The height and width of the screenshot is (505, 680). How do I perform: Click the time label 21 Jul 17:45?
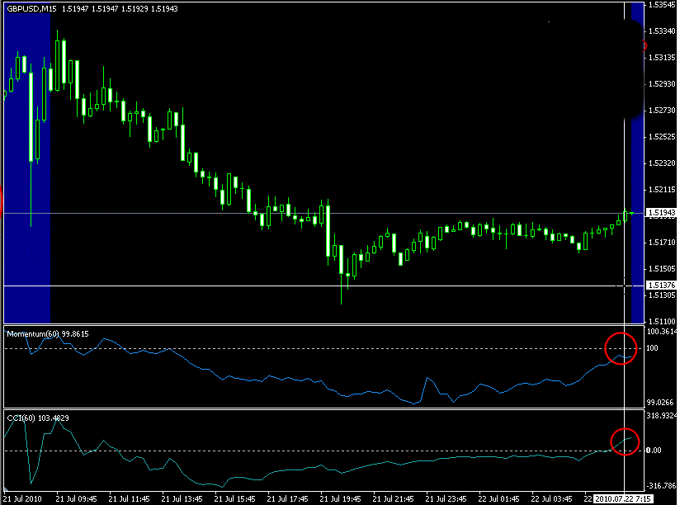pos(287,499)
